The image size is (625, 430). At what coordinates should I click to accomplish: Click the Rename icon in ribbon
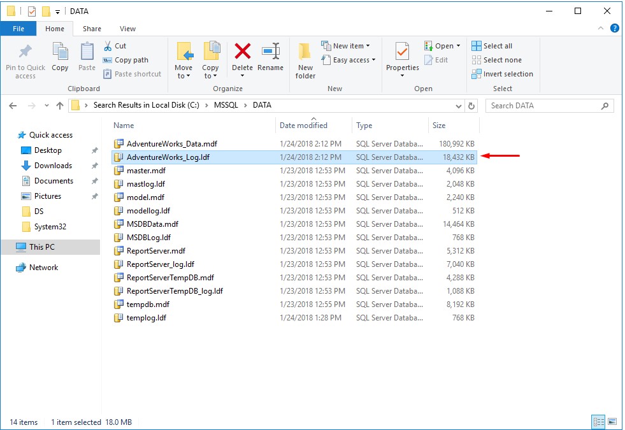(270, 52)
